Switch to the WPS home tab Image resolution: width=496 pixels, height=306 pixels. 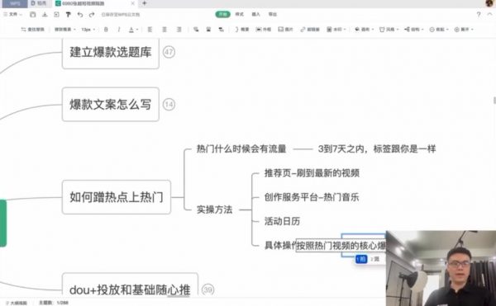(15, 3)
